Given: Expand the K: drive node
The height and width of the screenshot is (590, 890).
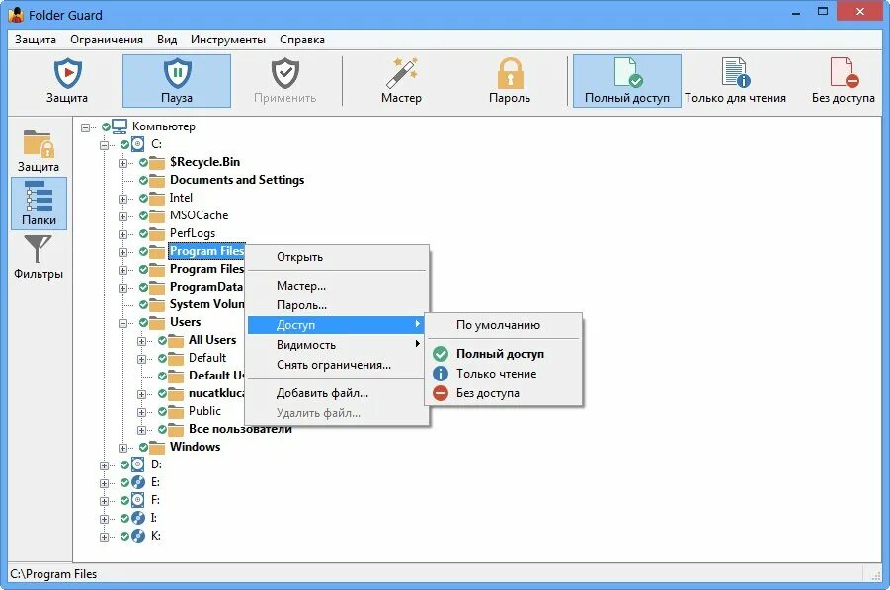Looking at the screenshot, I should click(104, 537).
